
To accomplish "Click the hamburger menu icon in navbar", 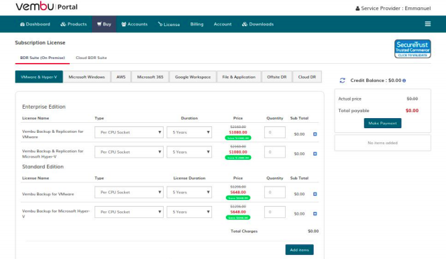I will pyautogui.click(x=427, y=24).
